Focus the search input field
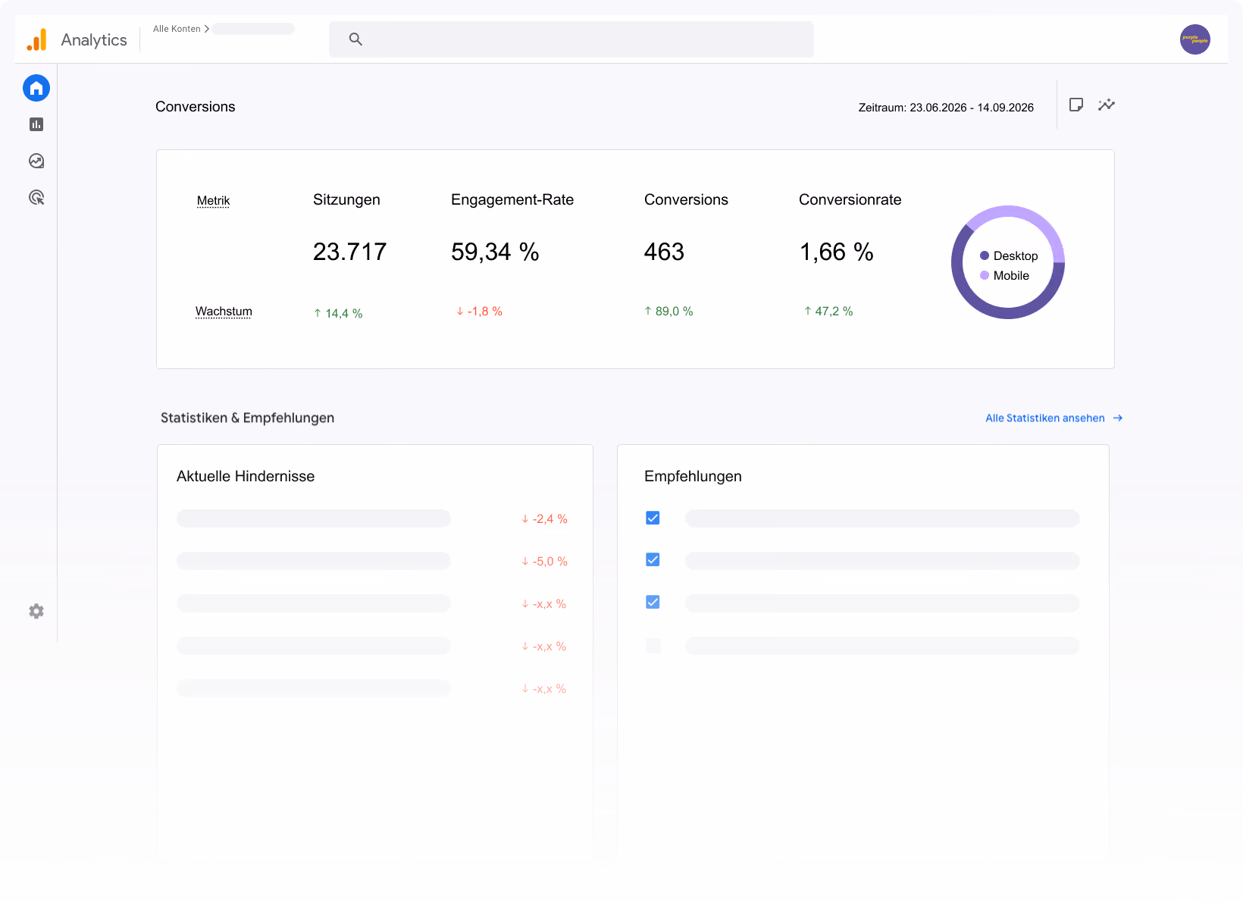 [571, 39]
